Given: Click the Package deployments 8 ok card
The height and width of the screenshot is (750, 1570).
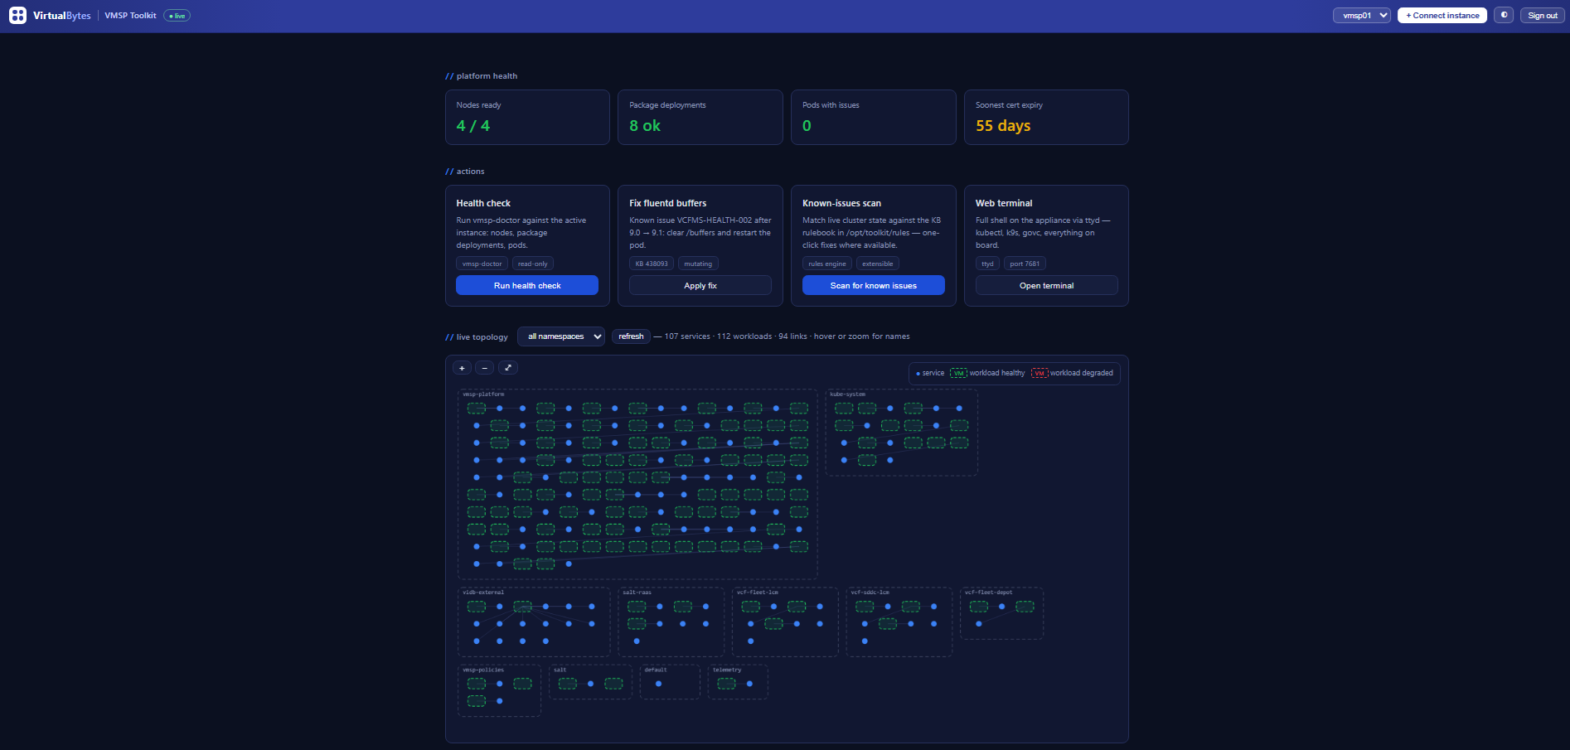Looking at the screenshot, I should pos(700,117).
